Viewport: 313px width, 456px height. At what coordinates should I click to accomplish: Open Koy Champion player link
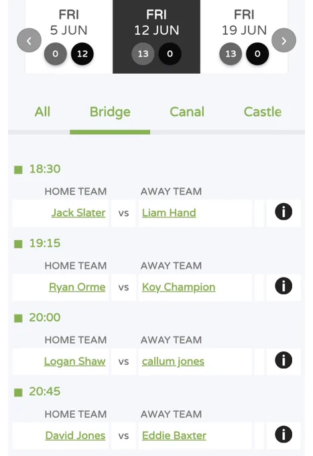(x=179, y=287)
